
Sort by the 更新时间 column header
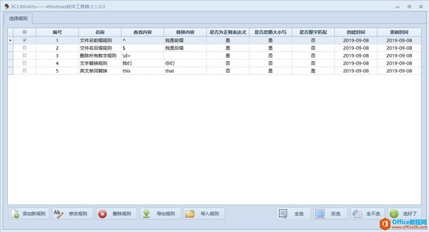(399, 32)
